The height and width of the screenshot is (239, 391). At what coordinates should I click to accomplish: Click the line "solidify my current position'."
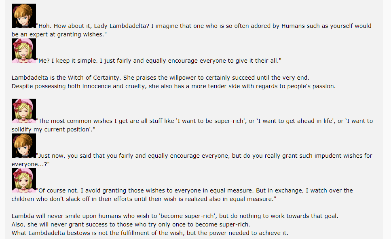click(53, 129)
